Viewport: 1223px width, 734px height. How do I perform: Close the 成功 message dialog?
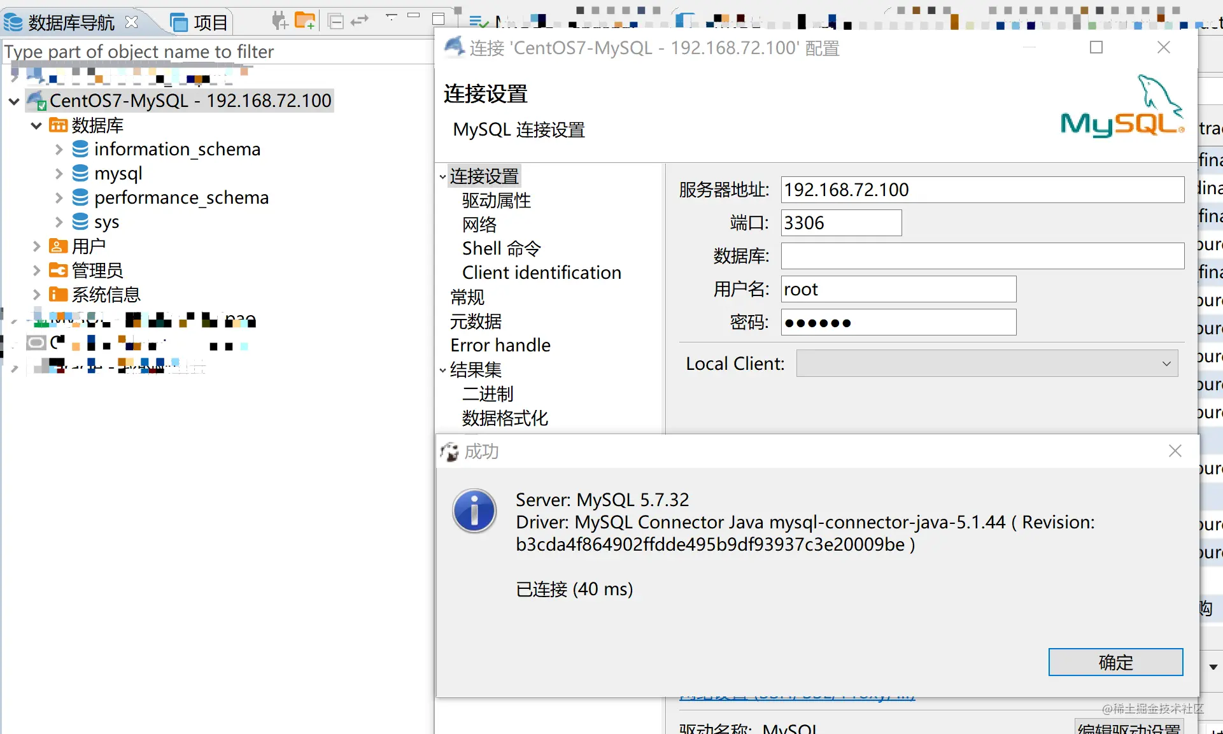1175,451
